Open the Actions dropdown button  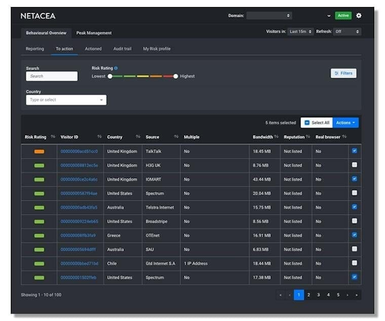(x=345, y=122)
